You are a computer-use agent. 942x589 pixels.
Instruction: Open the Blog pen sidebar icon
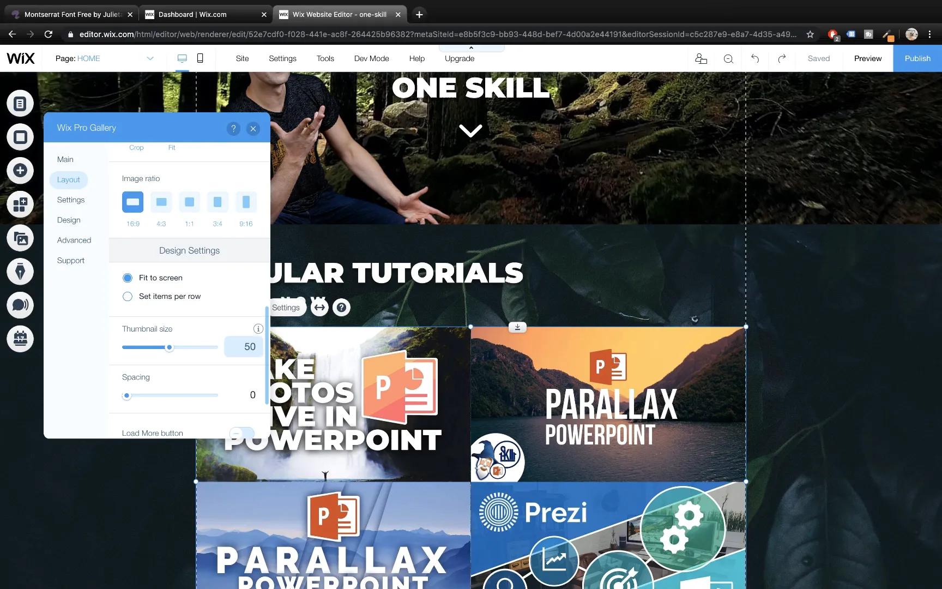point(20,272)
